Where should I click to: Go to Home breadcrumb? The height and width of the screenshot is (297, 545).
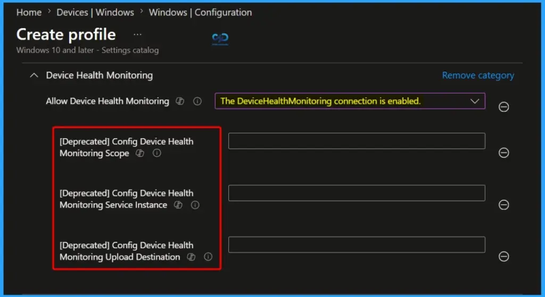point(29,13)
